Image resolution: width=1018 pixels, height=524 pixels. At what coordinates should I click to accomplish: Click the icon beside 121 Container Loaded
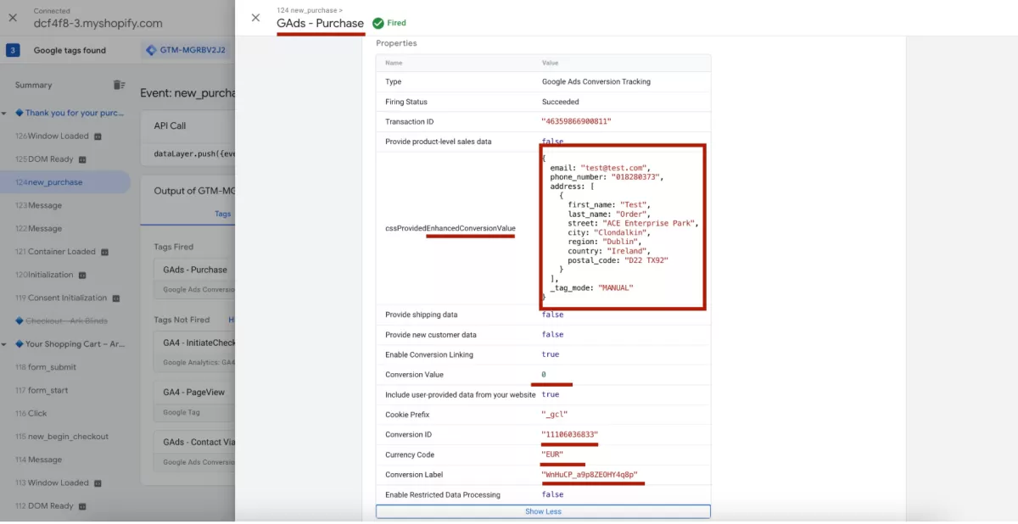[104, 252]
